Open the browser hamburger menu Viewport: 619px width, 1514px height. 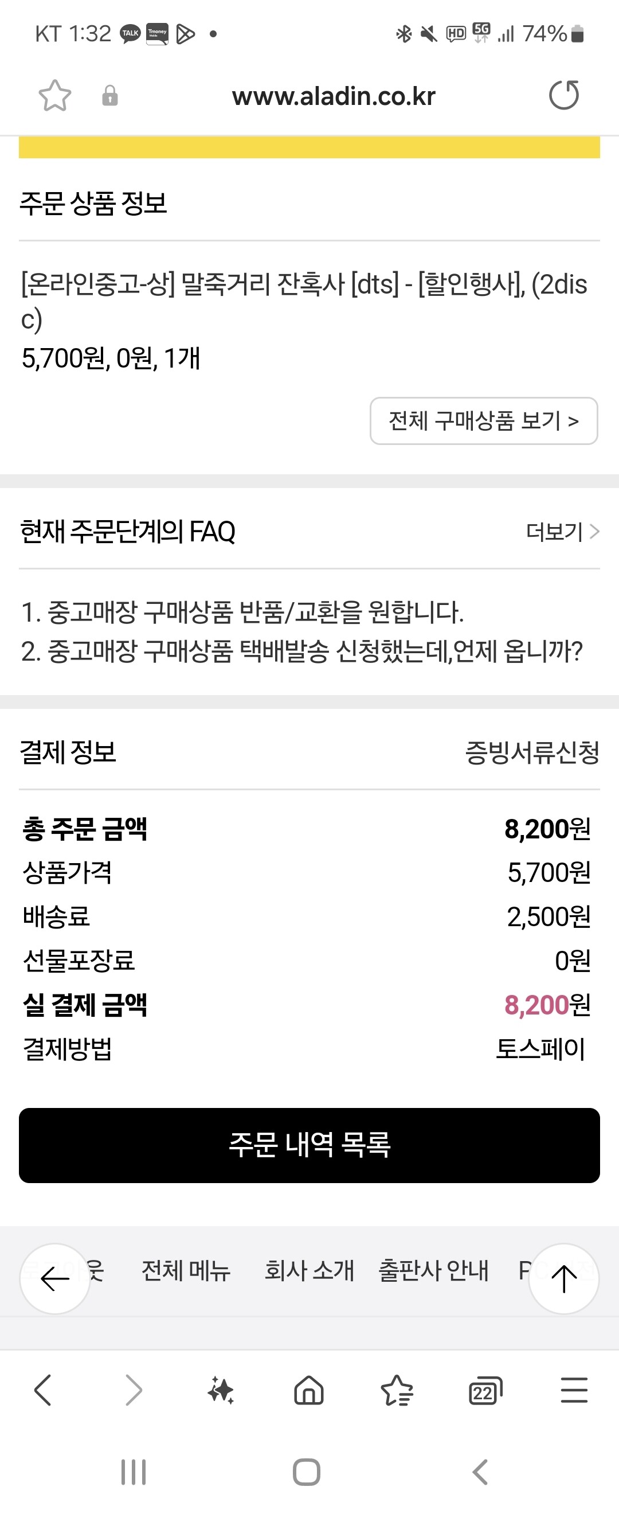[x=574, y=1390]
